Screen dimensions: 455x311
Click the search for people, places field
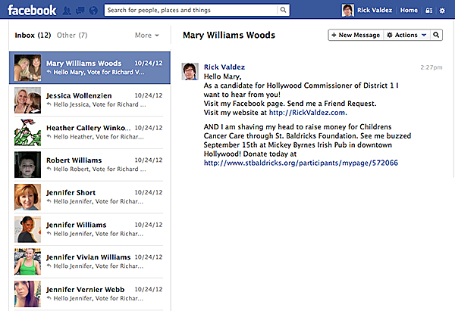tap(190, 10)
